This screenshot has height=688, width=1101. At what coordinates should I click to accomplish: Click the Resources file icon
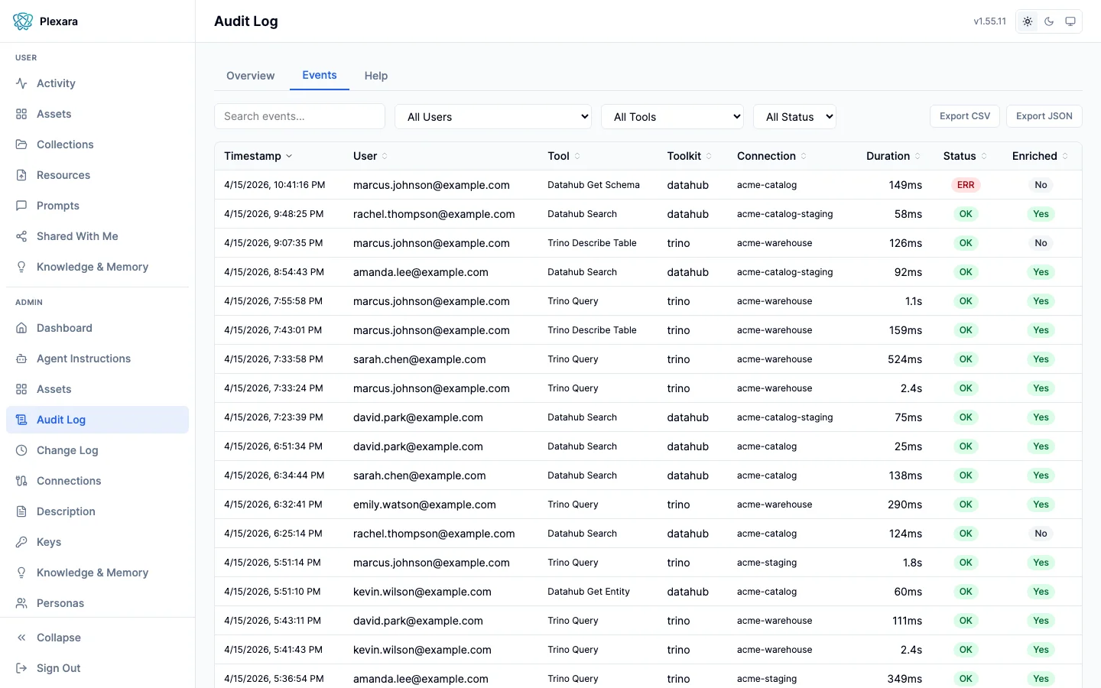pos(21,175)
